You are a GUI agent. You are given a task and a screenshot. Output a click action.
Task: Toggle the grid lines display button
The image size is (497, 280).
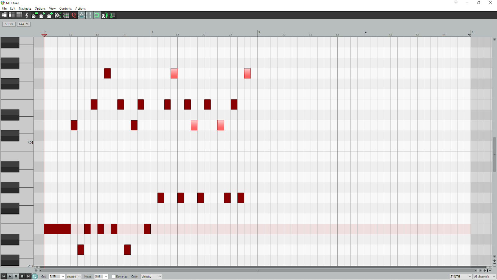89,15
